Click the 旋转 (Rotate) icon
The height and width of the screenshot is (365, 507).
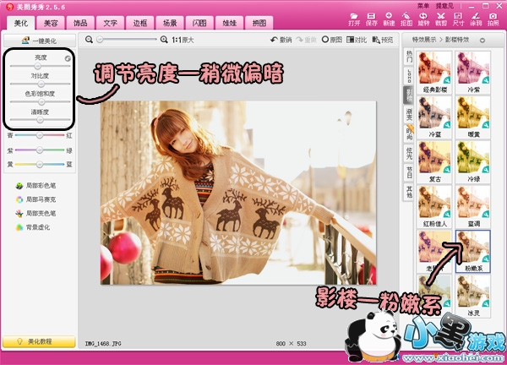[423, 19]
